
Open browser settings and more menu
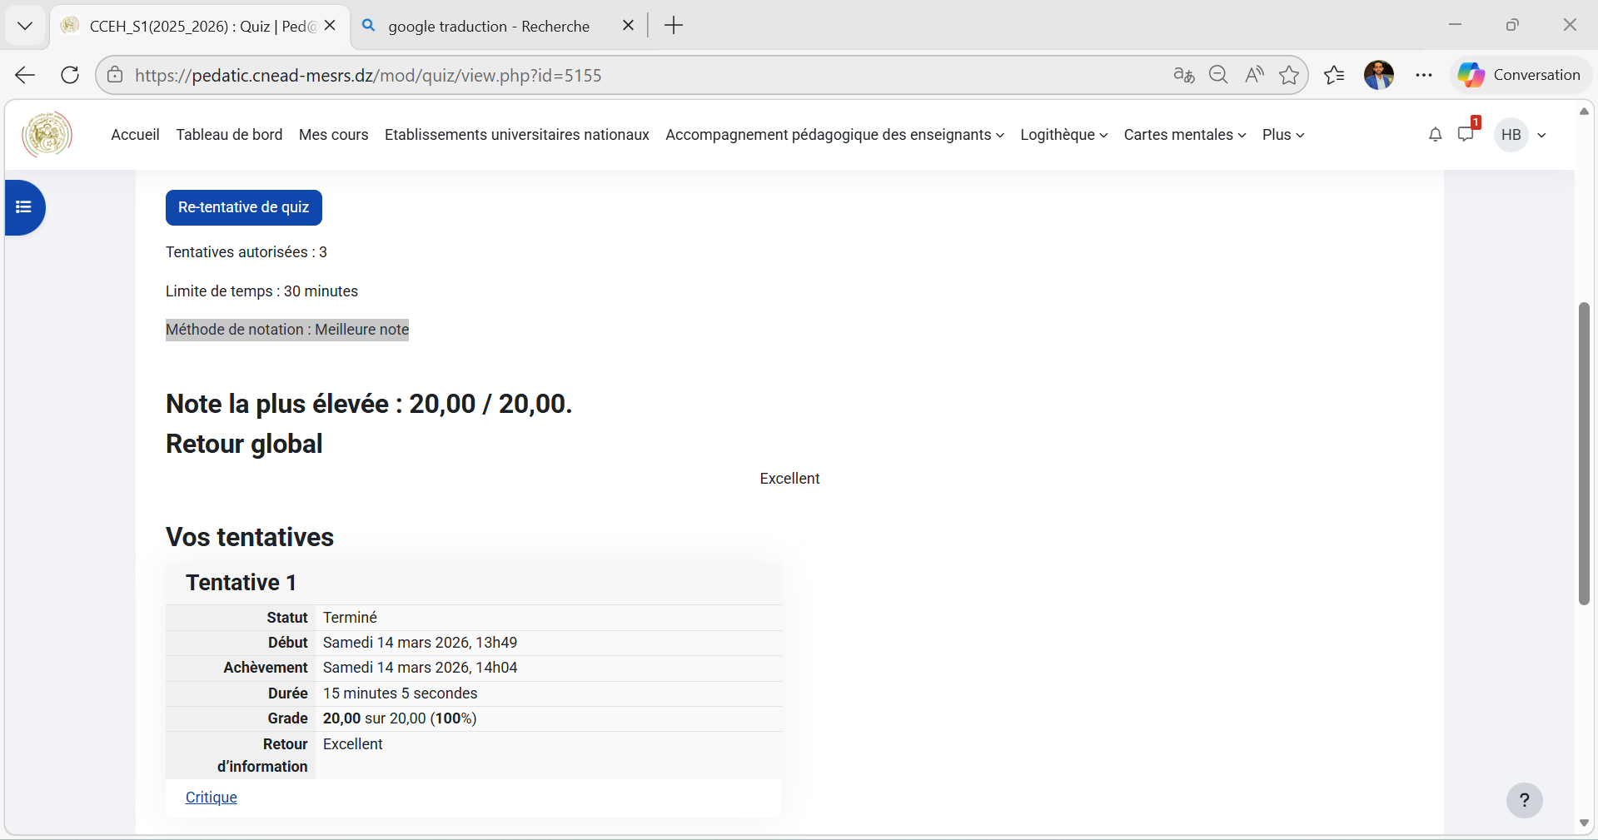tap(1424, 75)
